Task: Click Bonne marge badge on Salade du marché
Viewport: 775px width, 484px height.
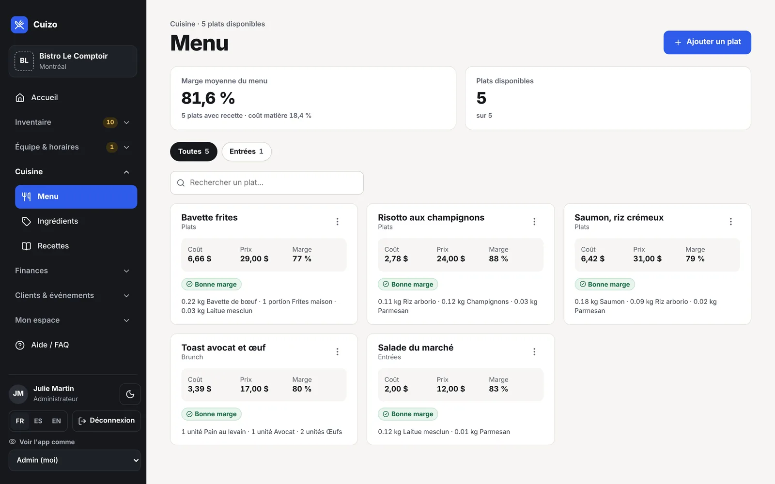Action: (408, 414)
